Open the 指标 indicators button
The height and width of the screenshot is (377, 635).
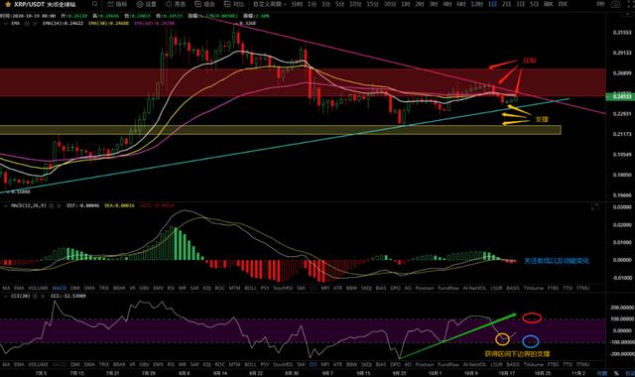pyautogui.click(x=117, y=4)
